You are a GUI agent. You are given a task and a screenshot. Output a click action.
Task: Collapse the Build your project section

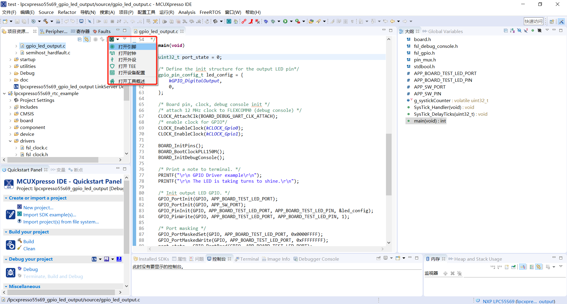click(x=6, y=232)
